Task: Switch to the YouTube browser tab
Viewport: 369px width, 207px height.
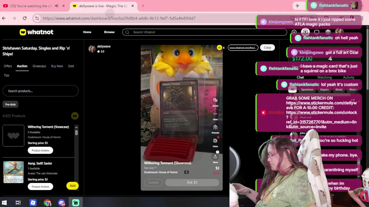Action: click(31, 6)
